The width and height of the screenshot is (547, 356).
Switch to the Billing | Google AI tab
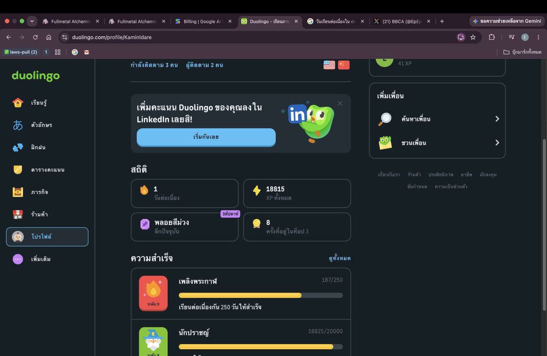point(204,21)
